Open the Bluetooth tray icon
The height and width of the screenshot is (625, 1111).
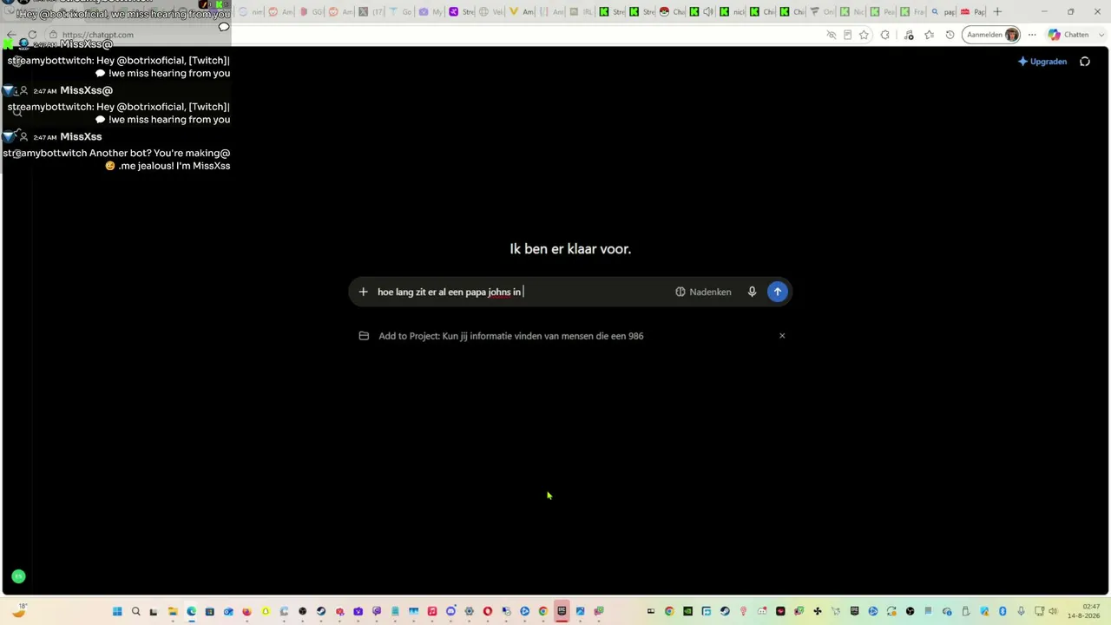click(1003, 611)
